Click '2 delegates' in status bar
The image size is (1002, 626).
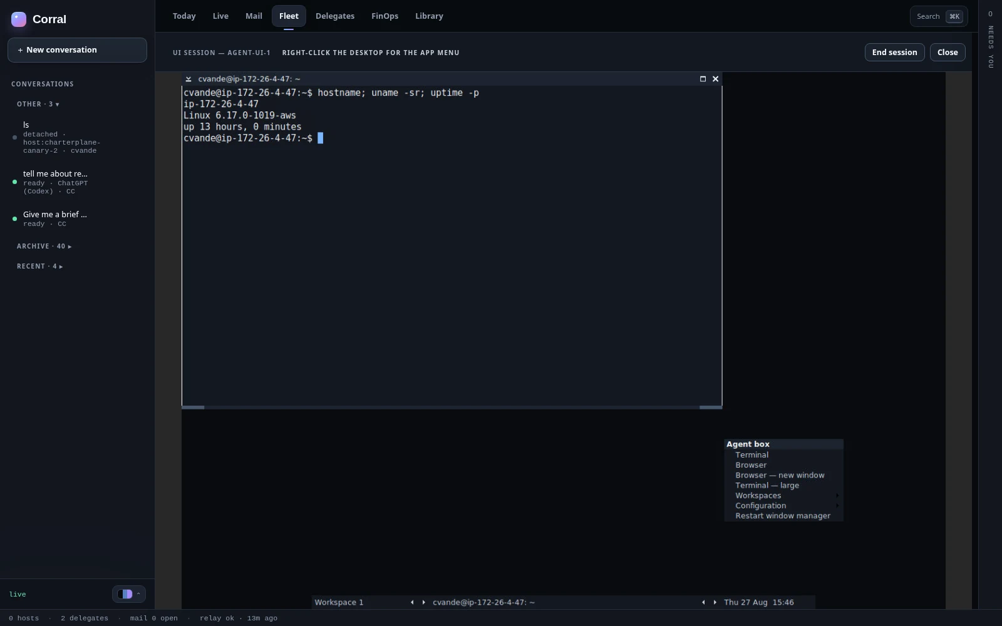[x=85, y=618]
